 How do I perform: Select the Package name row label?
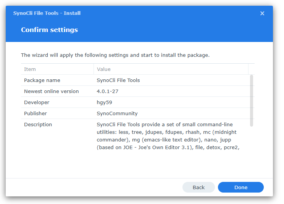pyautogui.click(x=42, y=80)
